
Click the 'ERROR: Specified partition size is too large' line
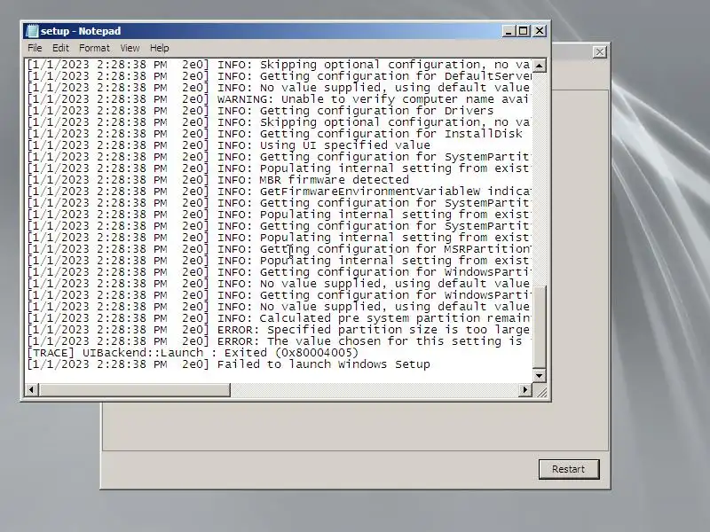tap(279, 330)
